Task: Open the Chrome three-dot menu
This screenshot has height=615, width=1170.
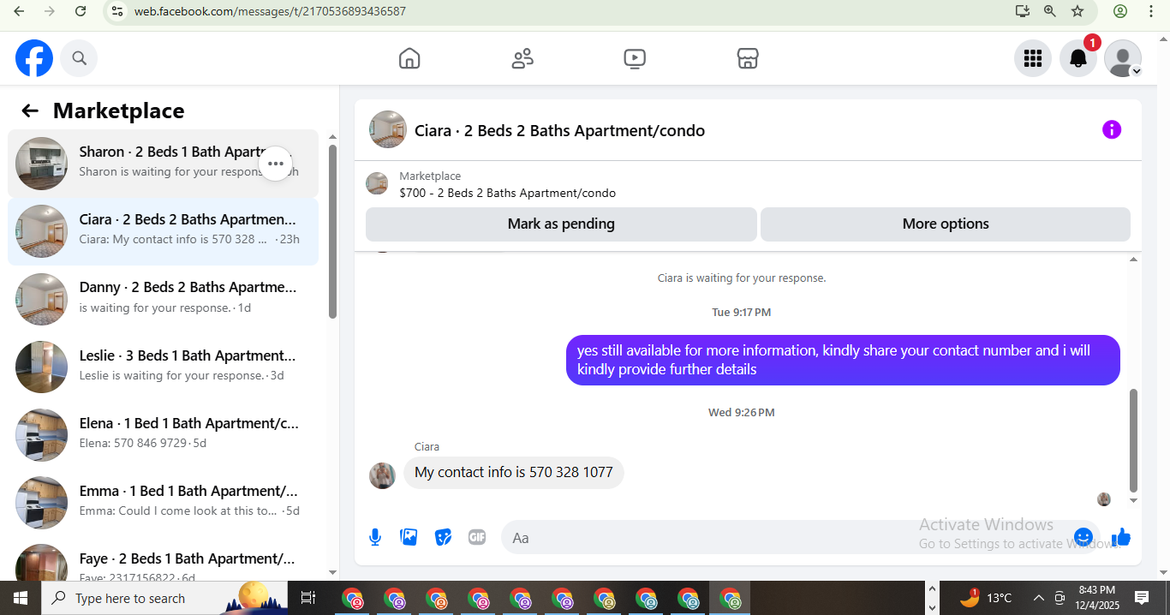Action: [x=1149, y=11]
